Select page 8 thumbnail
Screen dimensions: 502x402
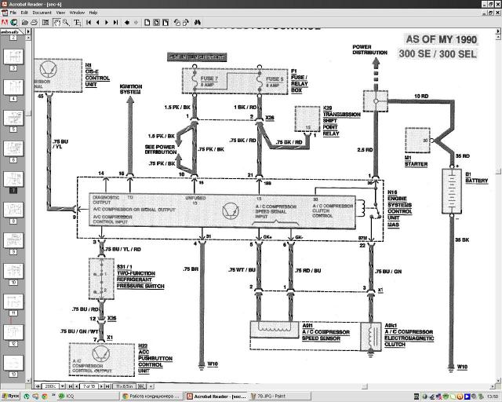click(x=13, y=210)
